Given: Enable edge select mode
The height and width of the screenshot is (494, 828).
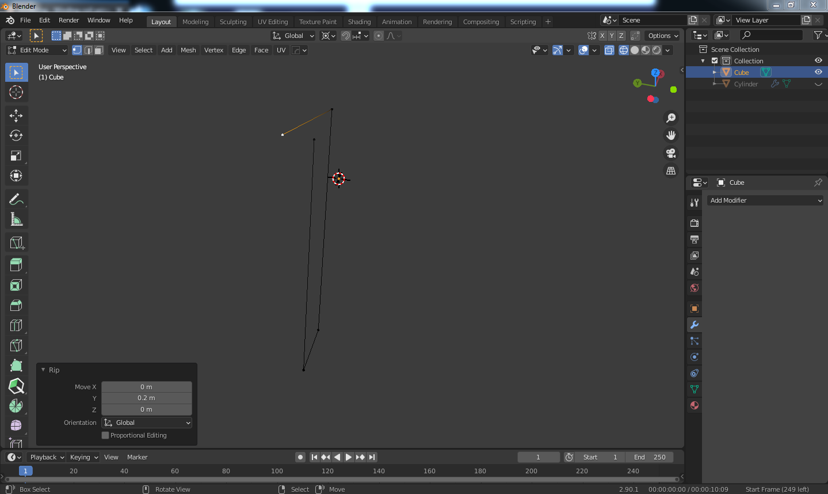Looking at the screenshot, I should point(88,50).
